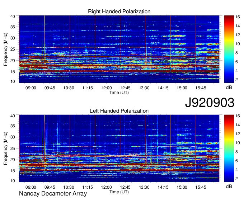Click 12:45 tick on upper time axis
The height and width of the screenshot is (198, 244).
click(125, 88)
